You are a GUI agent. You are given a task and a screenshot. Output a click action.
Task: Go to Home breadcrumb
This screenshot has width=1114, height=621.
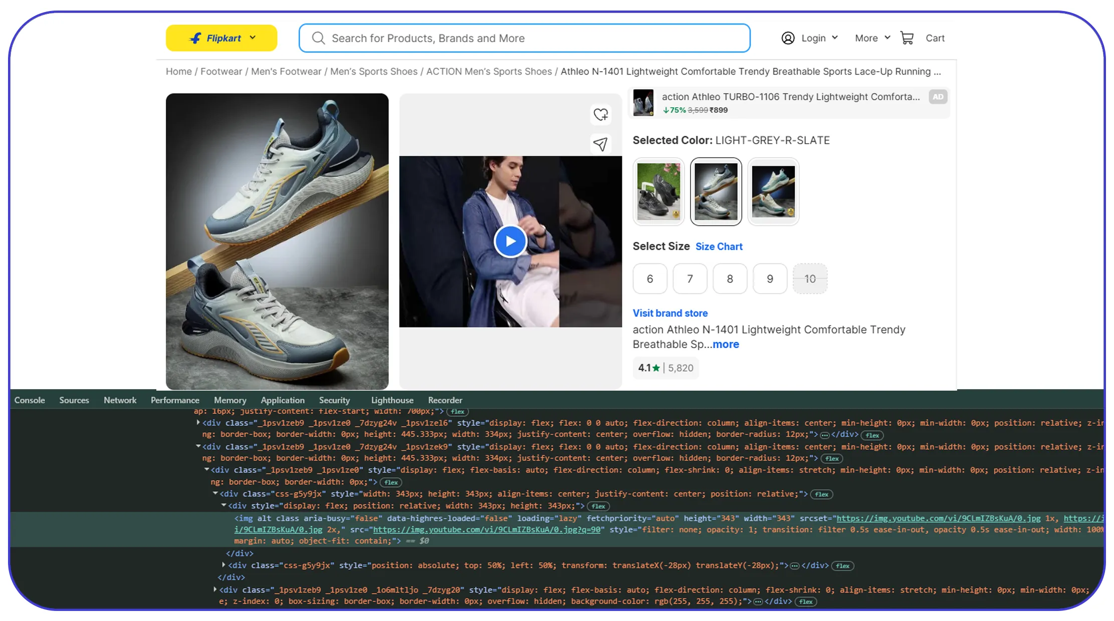pos(179,72)
